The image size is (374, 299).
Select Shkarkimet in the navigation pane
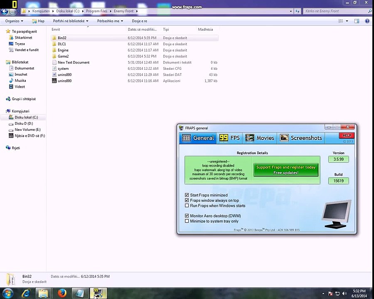[x=23, y=37]
